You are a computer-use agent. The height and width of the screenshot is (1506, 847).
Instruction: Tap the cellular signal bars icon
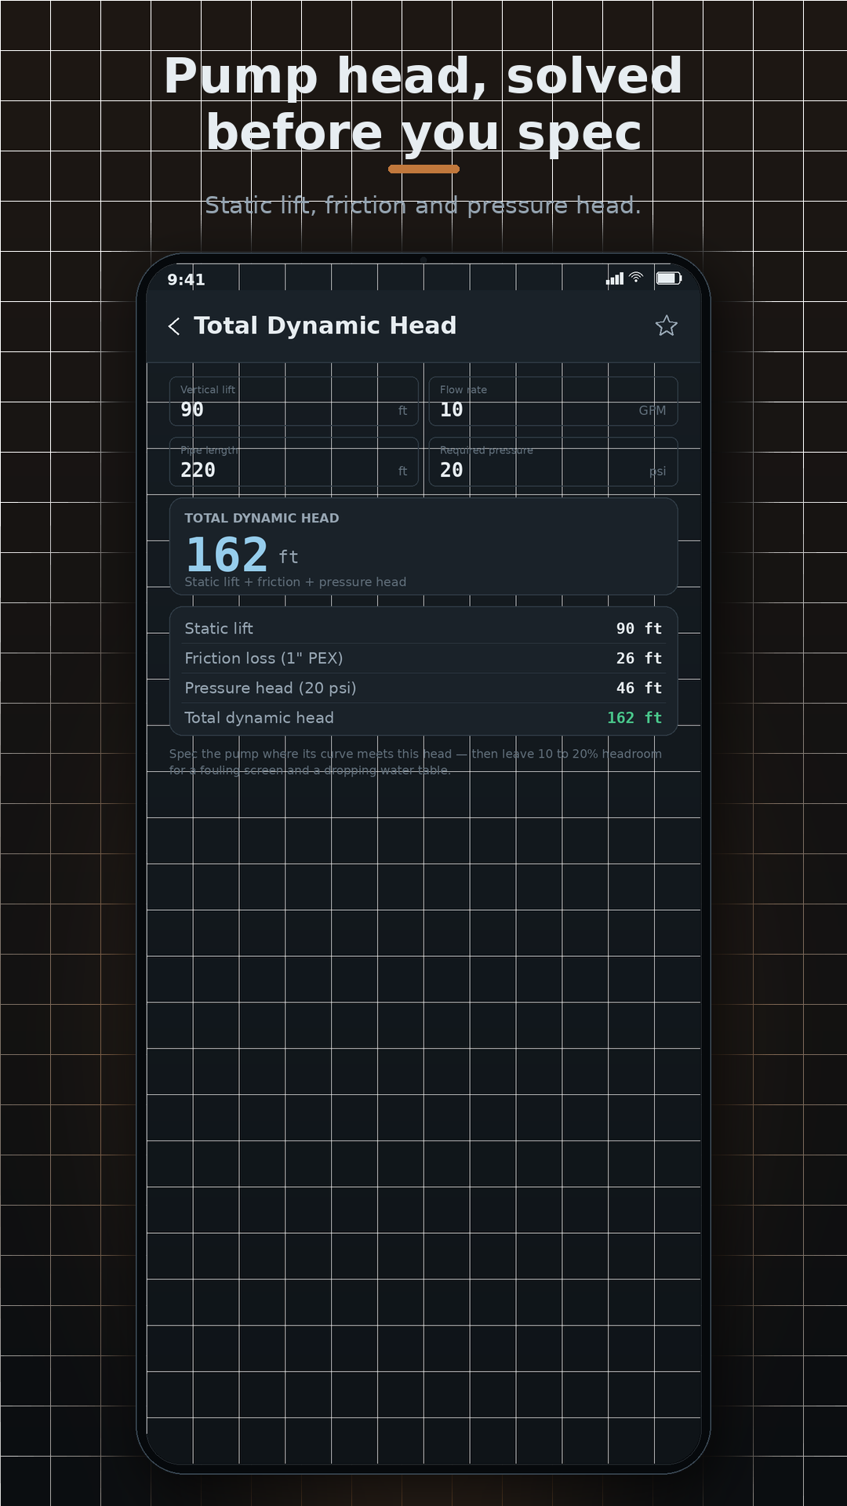click(x=615, y=278)
